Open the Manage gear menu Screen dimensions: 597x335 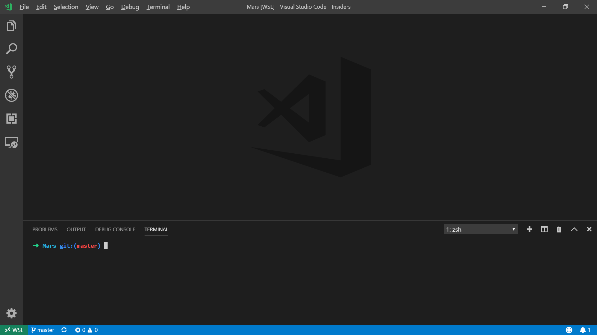[12, 313]
